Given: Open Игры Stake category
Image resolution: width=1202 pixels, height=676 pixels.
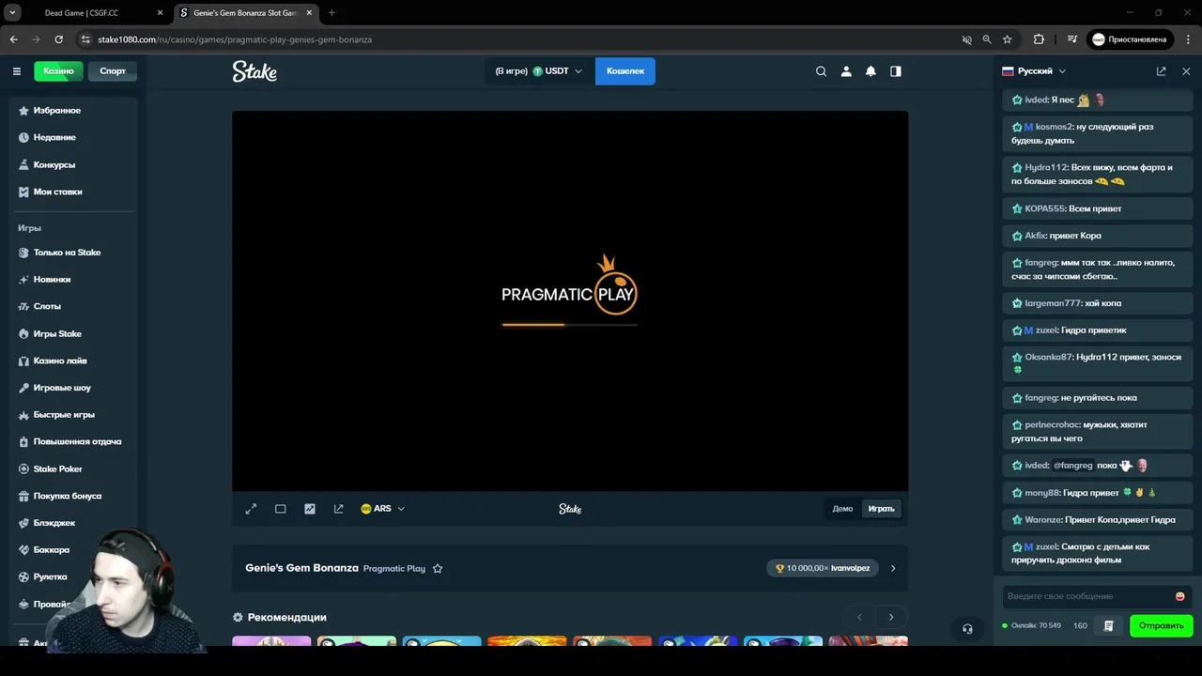Looking at the screenshot, I should coord(73,333).
